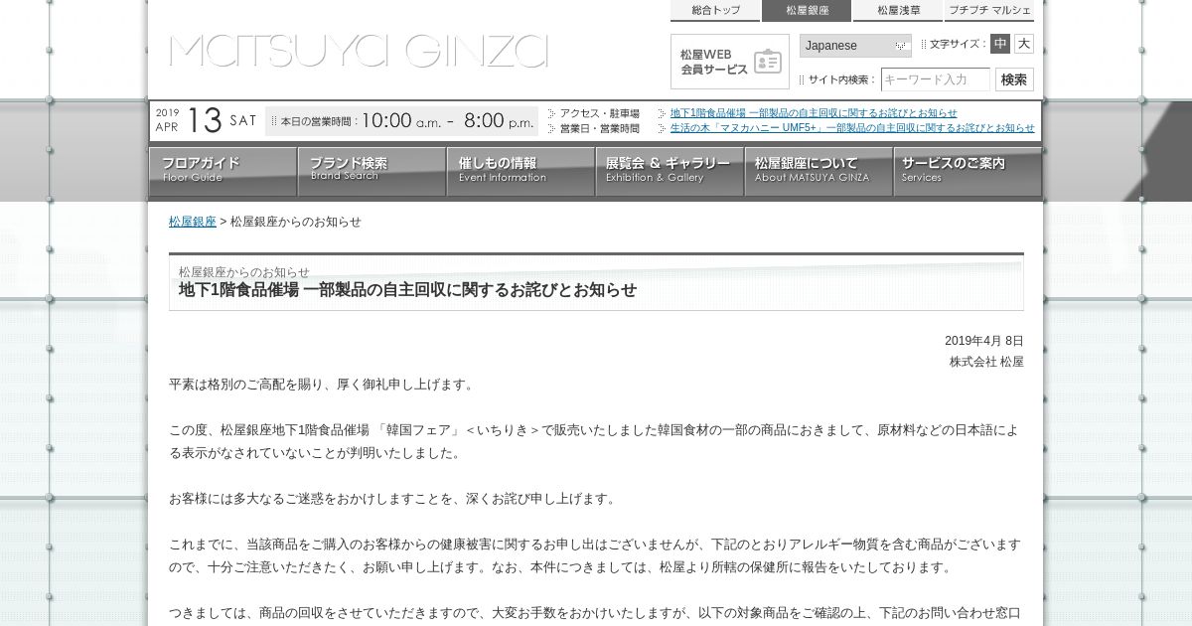Screen dimensions: 1192x626
Task: Open the 総合トップ tab
Action: point(715,11)
